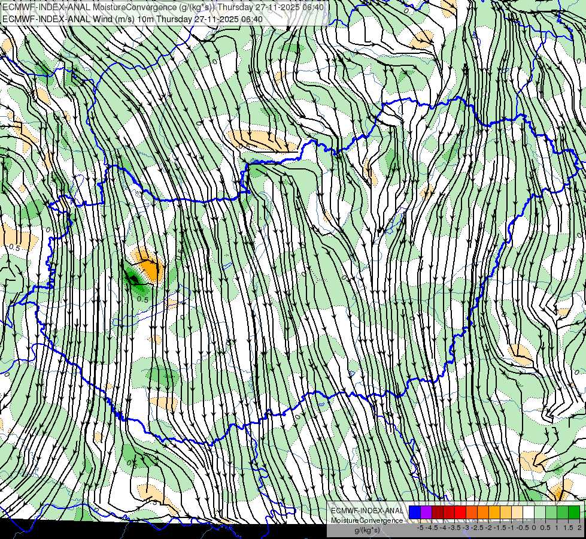The width and height of the screenshot is (586, 539).
Task: Click the white swatch for -0.5 to 0
Action: [529, 513]
